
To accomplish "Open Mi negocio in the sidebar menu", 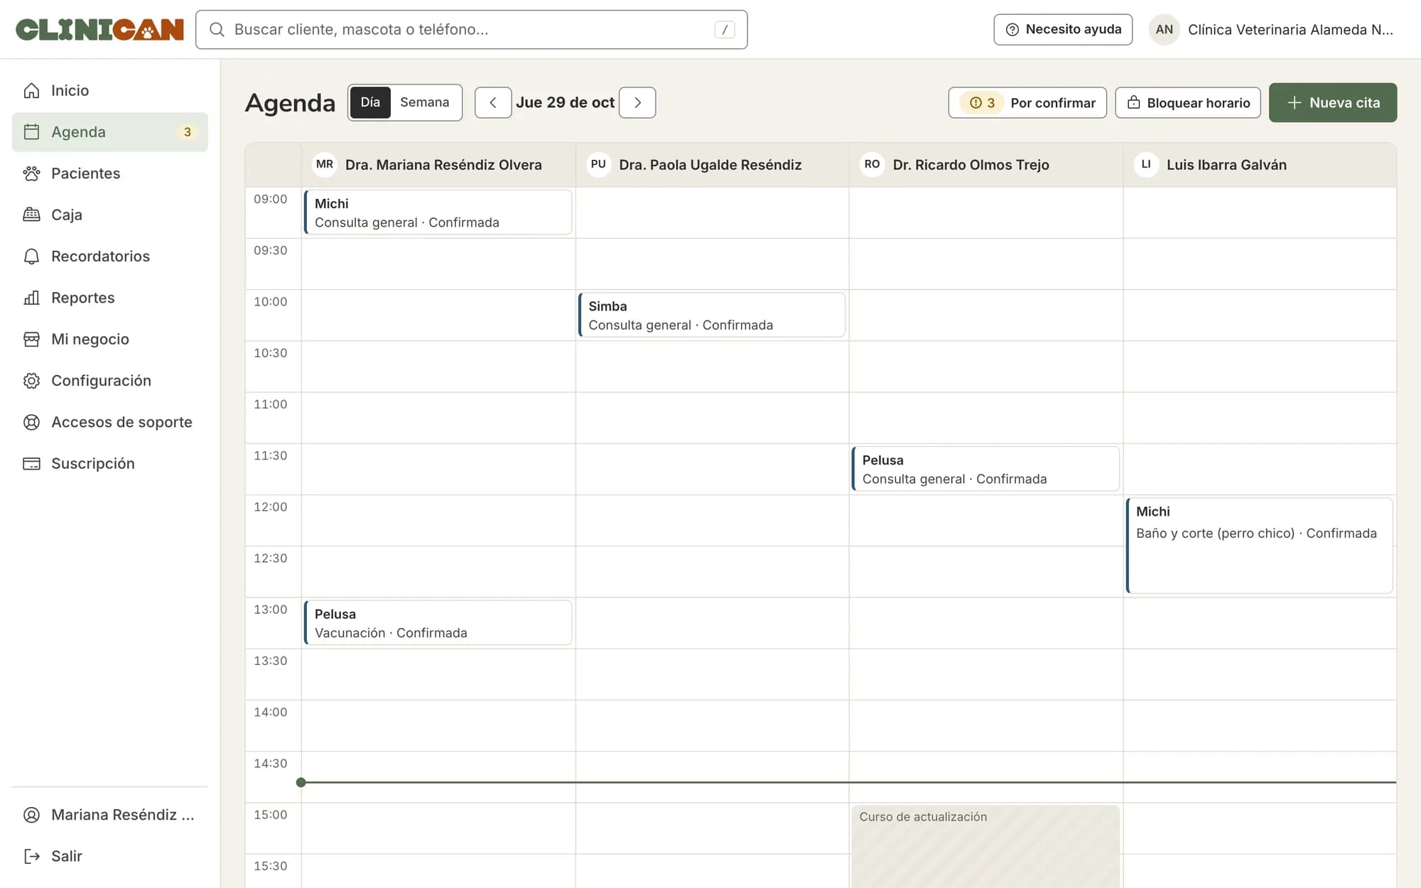I will coord(110,339).
